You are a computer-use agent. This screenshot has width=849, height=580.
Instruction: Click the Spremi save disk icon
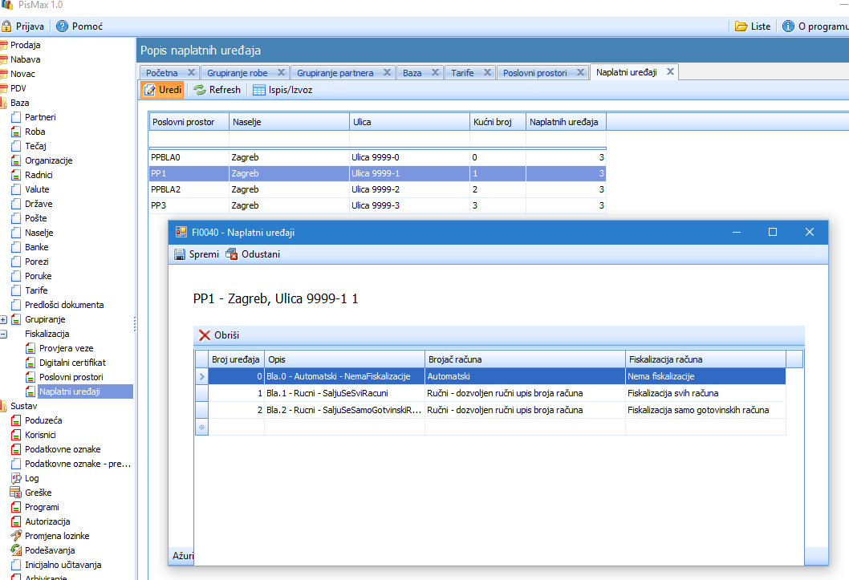pos(180,254)
